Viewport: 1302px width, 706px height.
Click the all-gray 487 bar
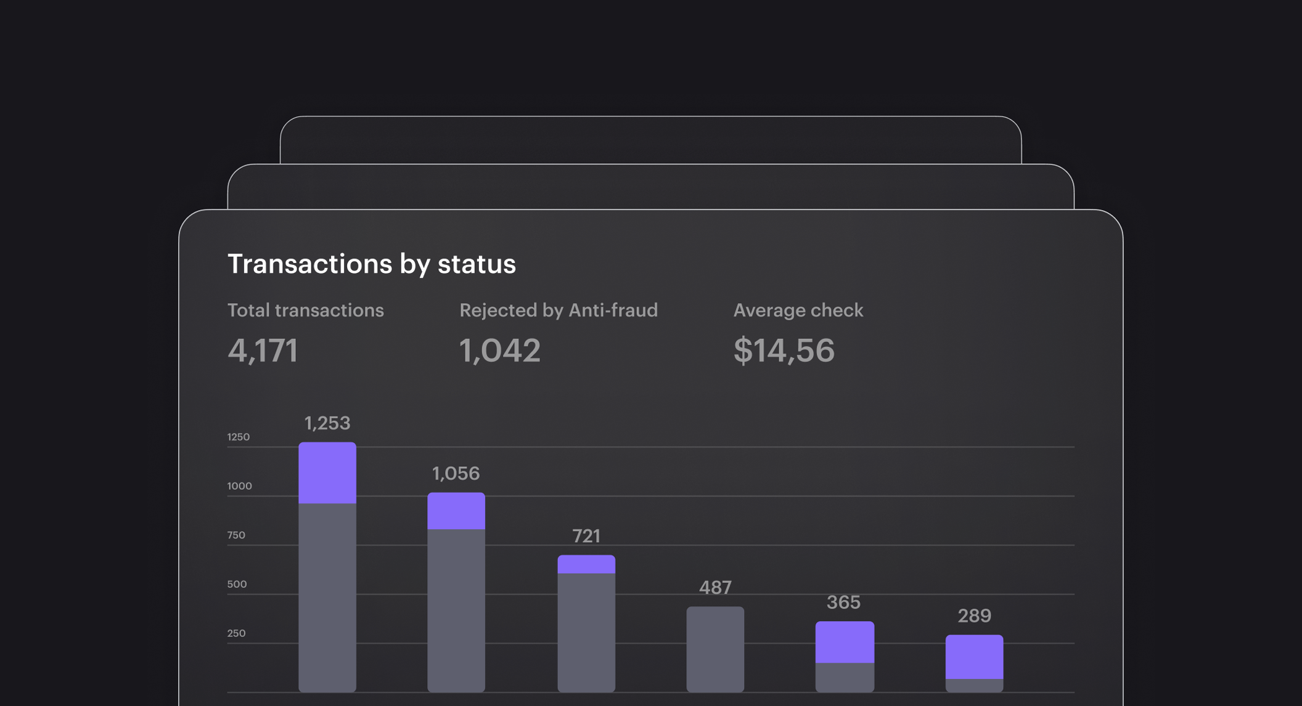click(715, 649)
